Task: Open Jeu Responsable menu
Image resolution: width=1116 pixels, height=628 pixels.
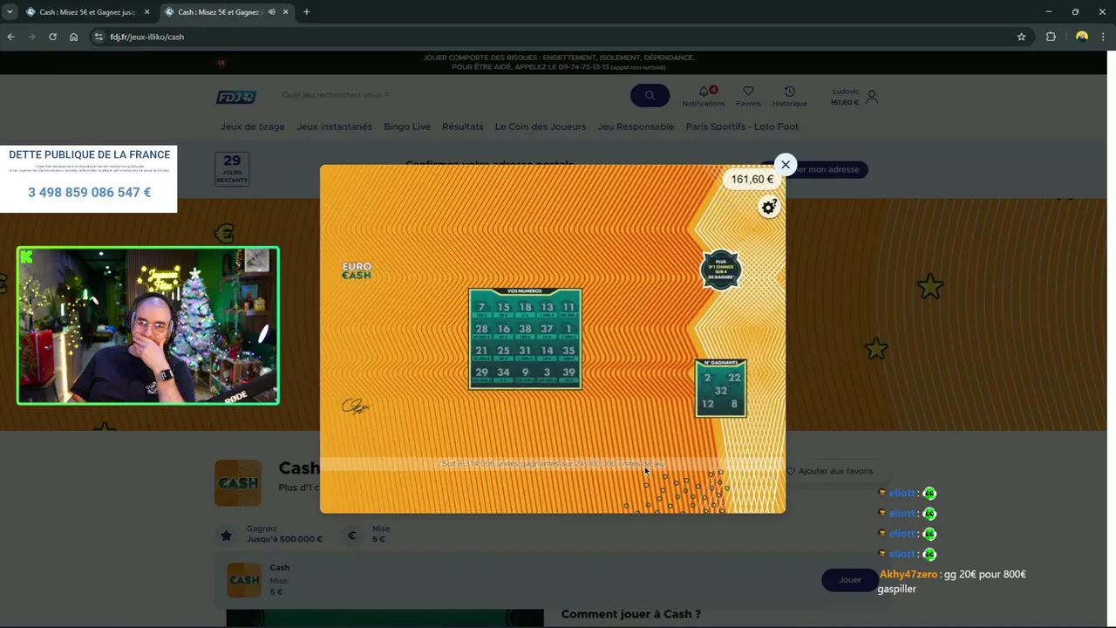Action: (636, 126)
